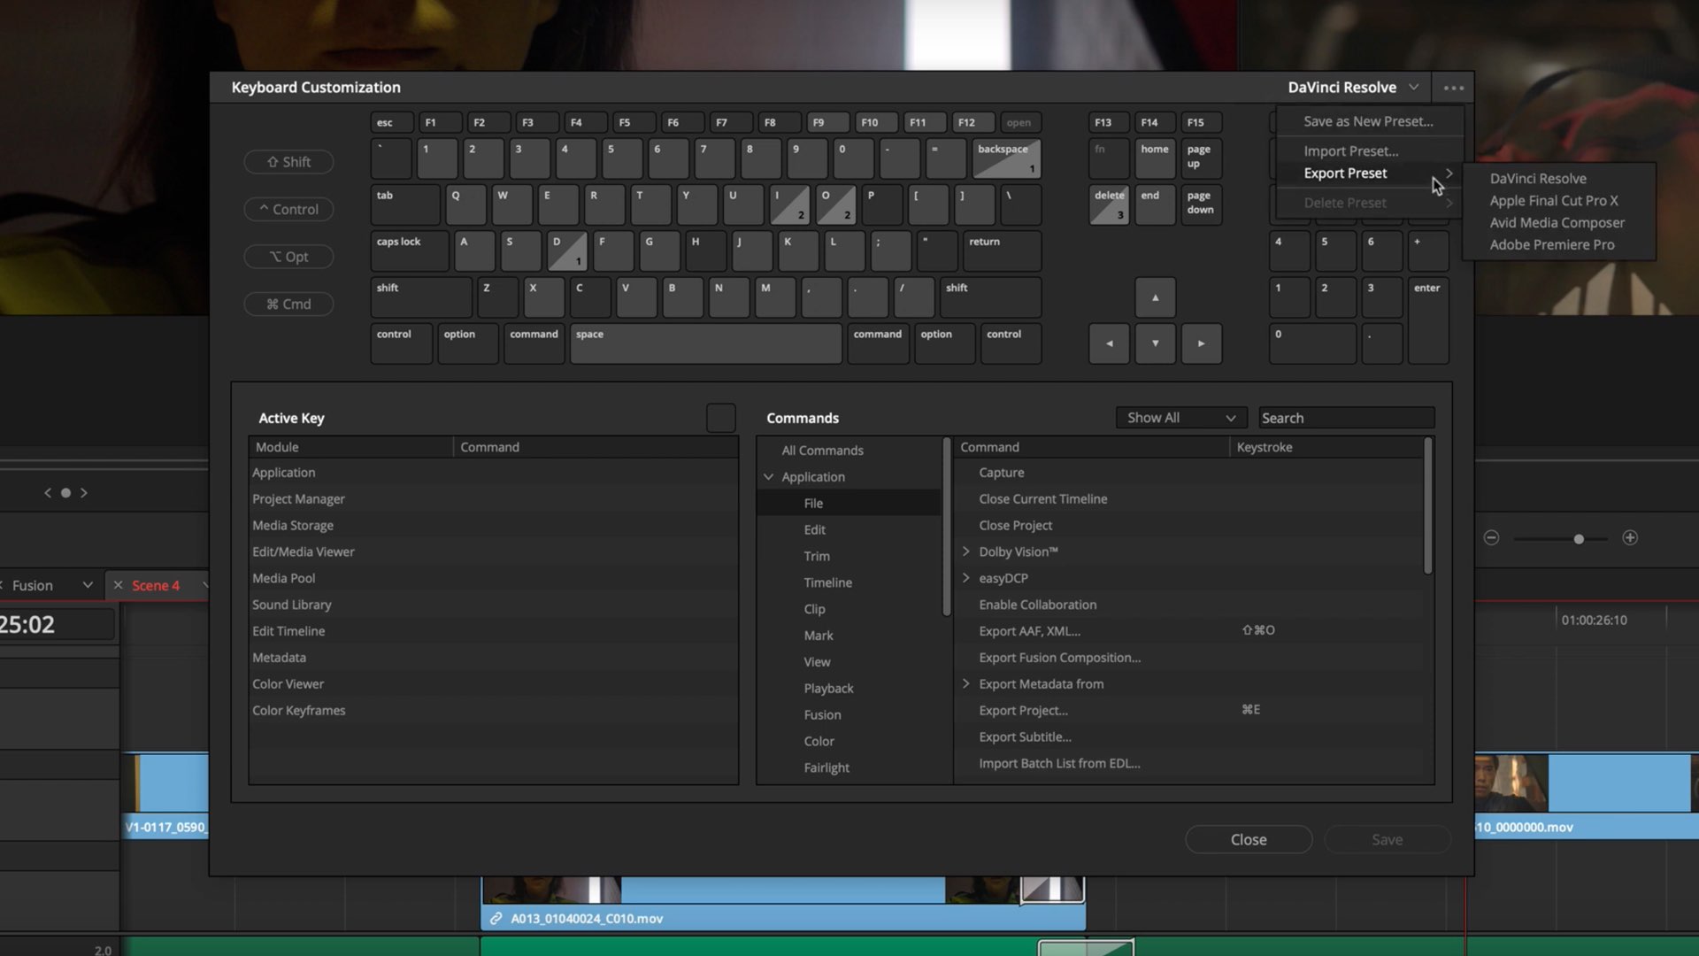1699x956 pixels.
Task: Click the up arrow key on virtual keyboard
Action: [1155, 297]
